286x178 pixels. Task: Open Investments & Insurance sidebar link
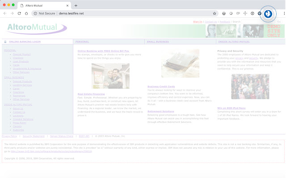click(27, 69)
